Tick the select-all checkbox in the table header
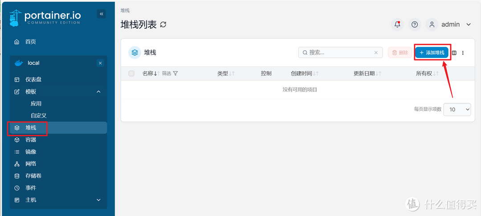The width and height of the screenshot is (481, 216). [131, 73]
